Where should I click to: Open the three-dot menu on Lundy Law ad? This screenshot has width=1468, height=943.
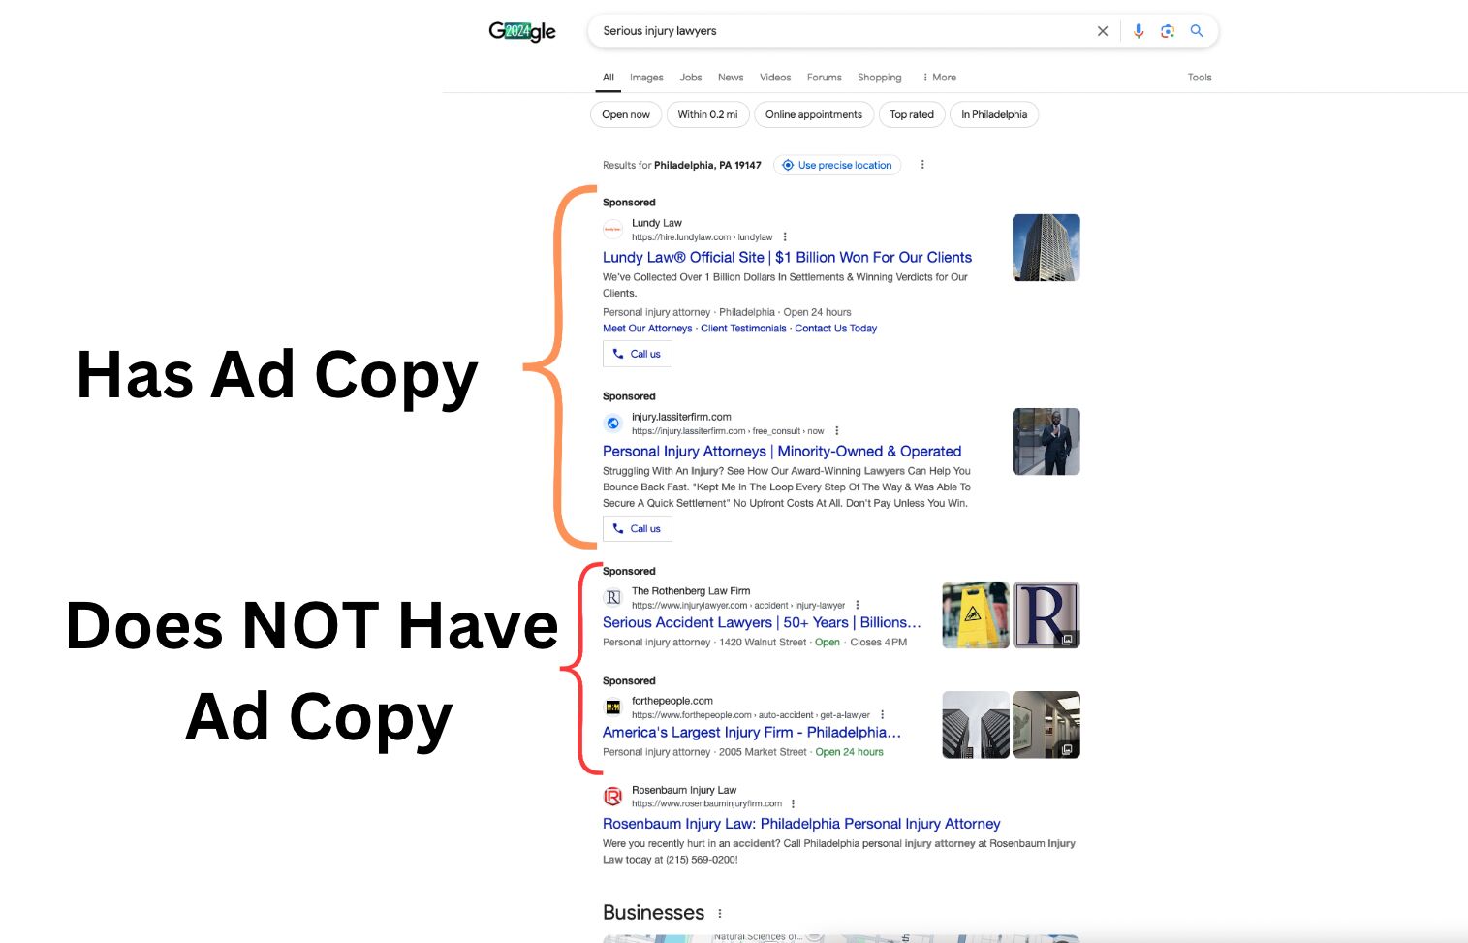pyautogui.click(x=785, y=236)
